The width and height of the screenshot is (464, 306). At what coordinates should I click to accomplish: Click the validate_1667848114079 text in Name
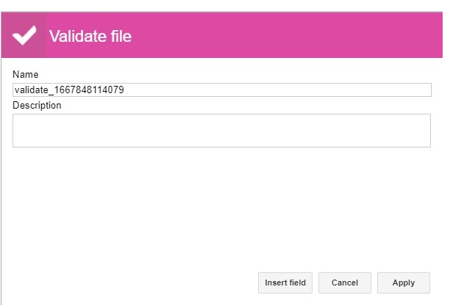tap(69, 90)
